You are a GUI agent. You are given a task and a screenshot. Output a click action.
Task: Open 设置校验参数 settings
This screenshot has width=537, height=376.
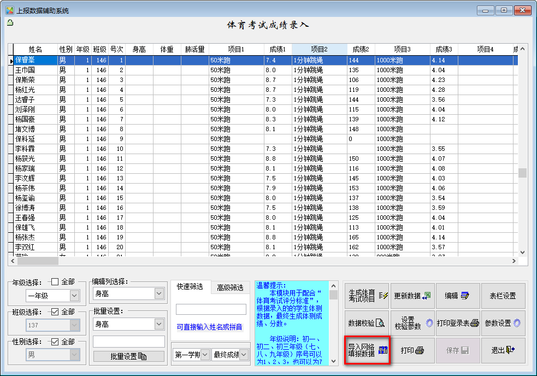tap(412, 323)
